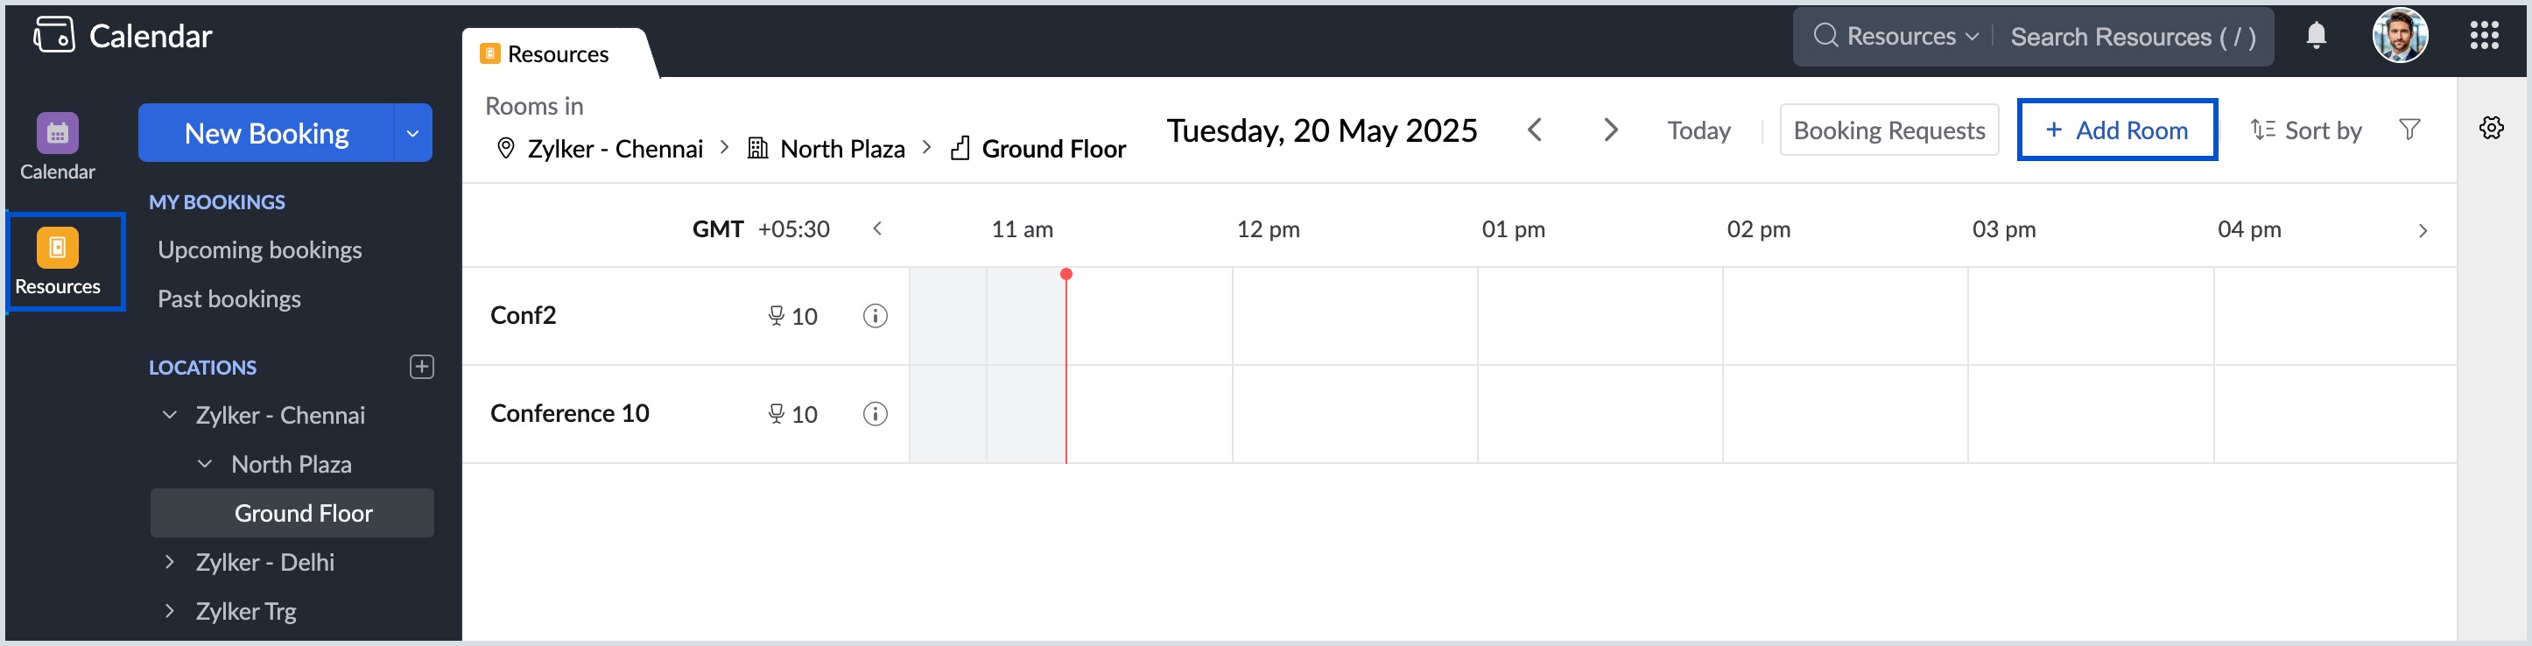
Task: Open Upcoming bookings
Action: pyautogui.click(x=259, y=249)
